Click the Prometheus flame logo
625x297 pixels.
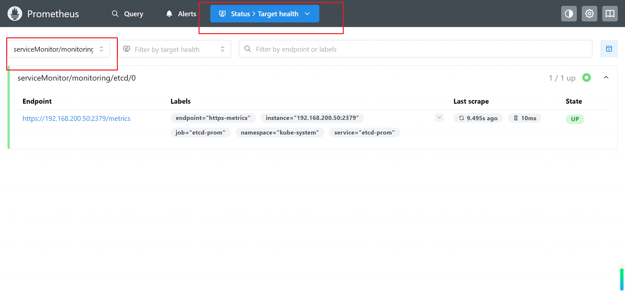pyautogui.click(x=15, y=14)
